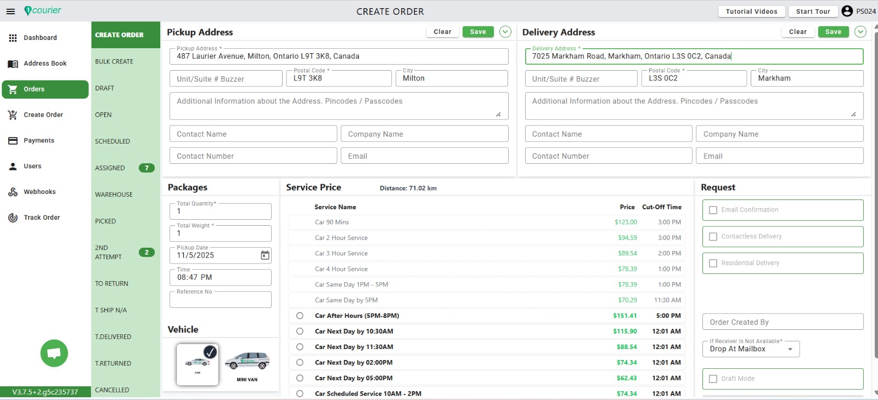Viewport: 878px width, 400px height.
Task: Select Car Next Day by 10:30AM radio
Action: coord(300,332)
